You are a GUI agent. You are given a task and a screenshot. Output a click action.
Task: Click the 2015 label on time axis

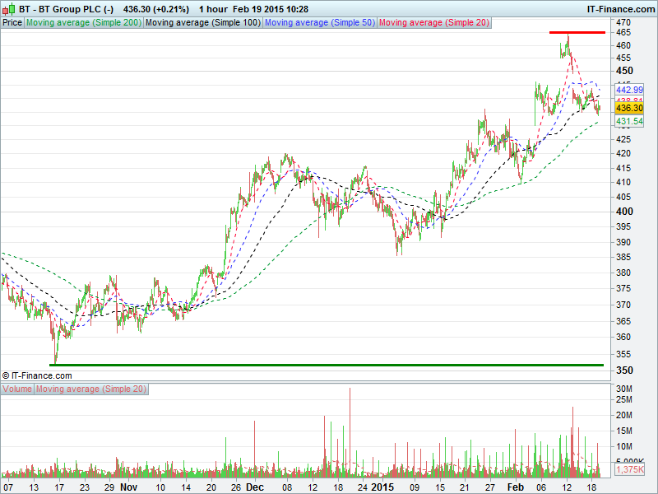point(382,487)
